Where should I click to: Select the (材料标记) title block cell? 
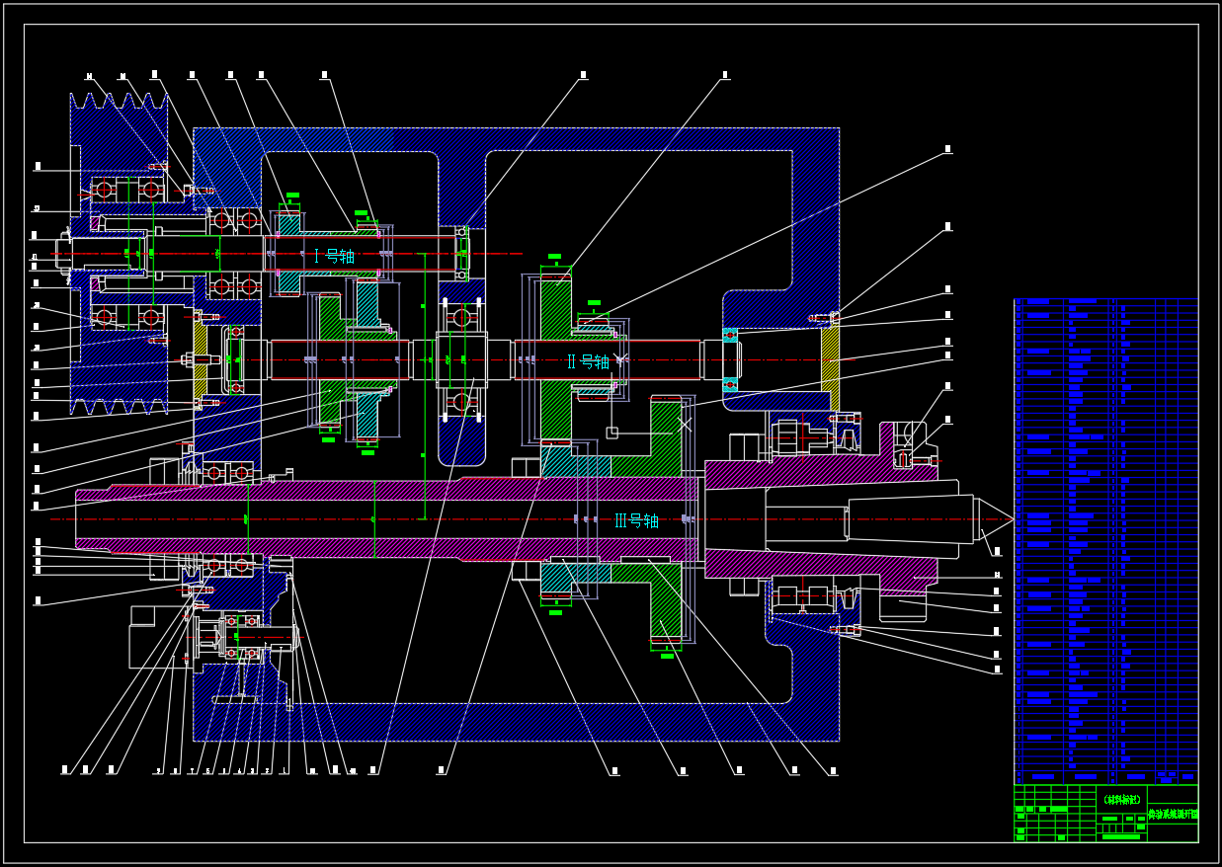pos(1121,799)
